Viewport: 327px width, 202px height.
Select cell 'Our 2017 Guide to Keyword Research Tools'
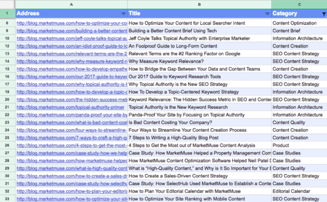coord(199,76)
